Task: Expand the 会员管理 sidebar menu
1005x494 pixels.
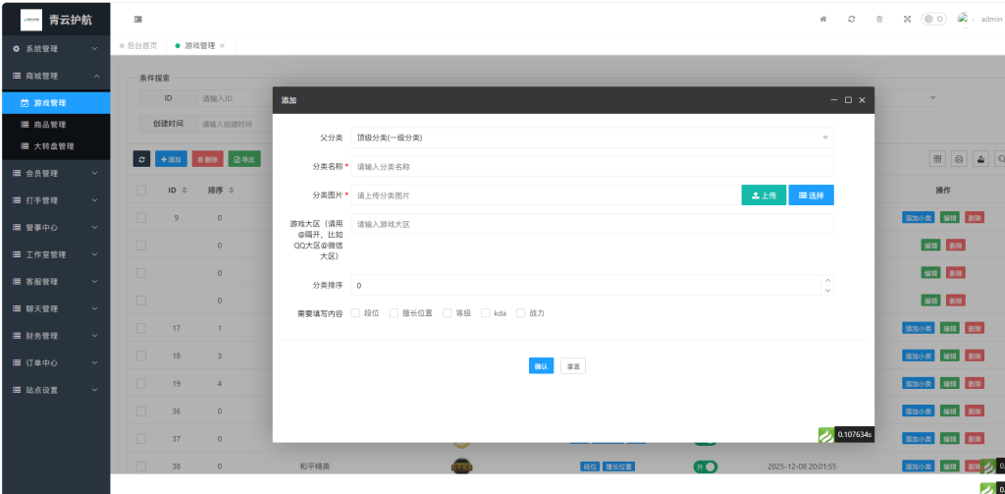Action: [55, 173]
